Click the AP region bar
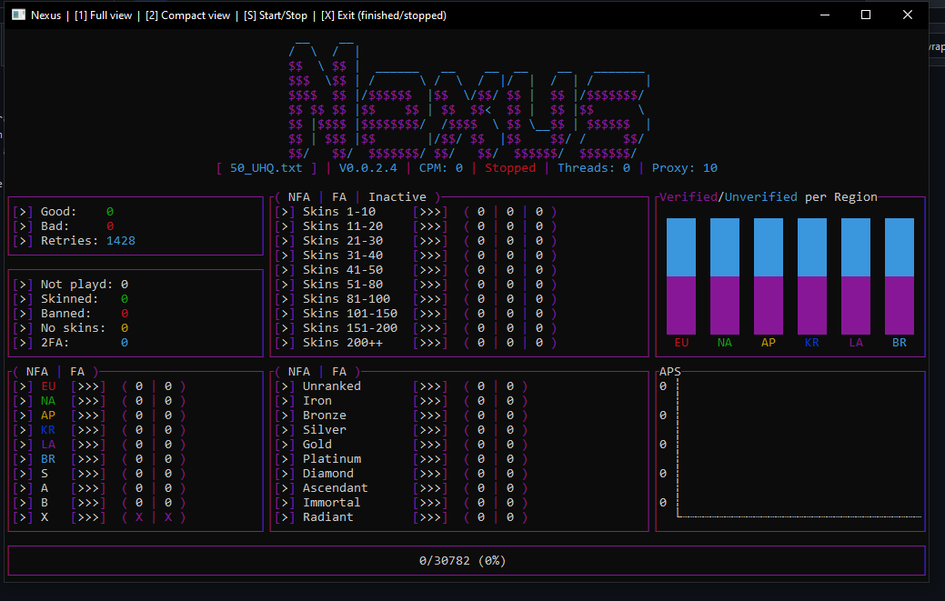 [x=769, y=275]
